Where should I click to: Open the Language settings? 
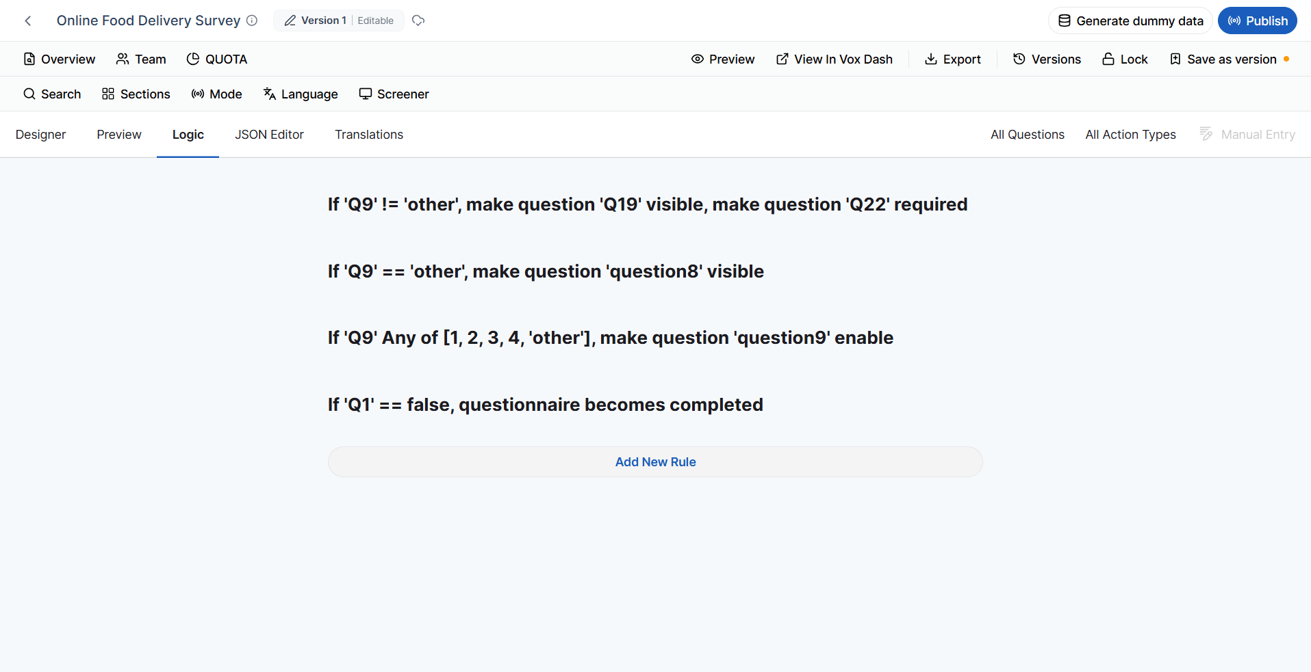click(x=301, y=94)
